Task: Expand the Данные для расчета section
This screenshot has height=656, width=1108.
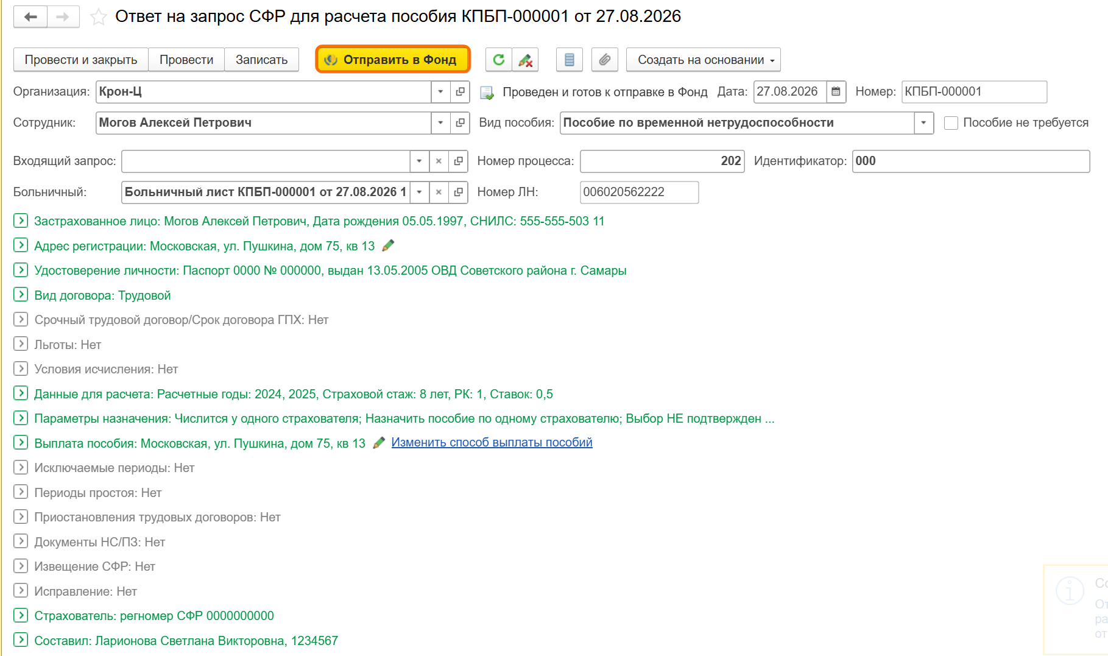Action: pos(21,393)
